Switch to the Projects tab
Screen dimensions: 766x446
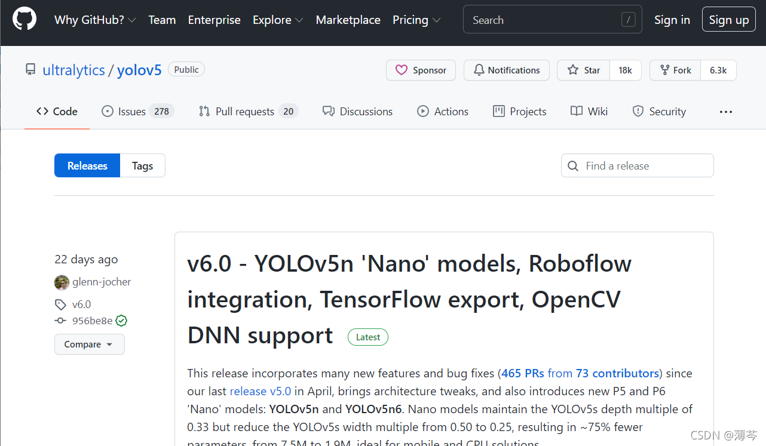(x=520, y=112)
